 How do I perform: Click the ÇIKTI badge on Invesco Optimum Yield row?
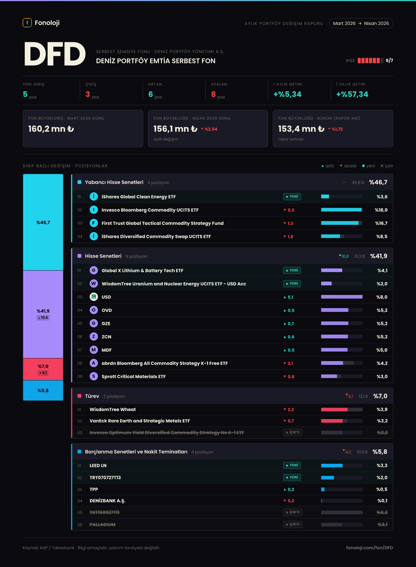click(x=293, y=432)
